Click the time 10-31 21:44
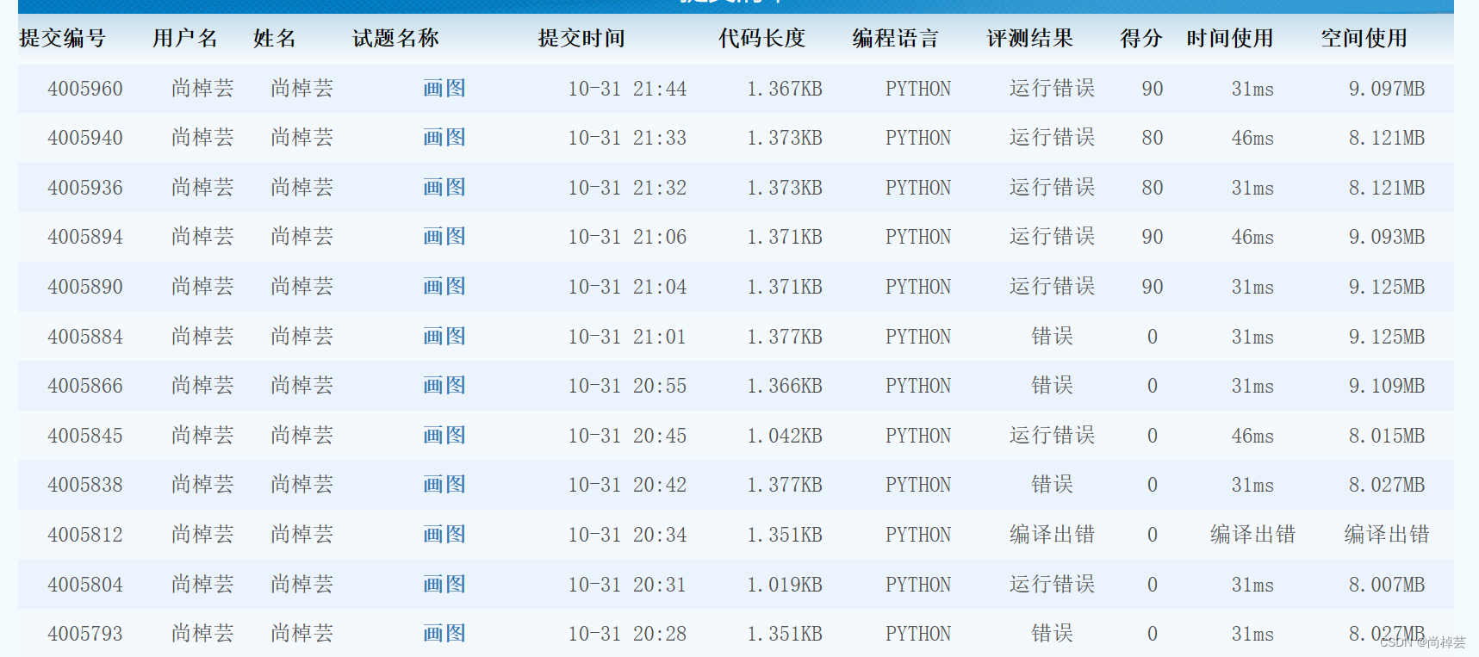The width and height of the screenshot is (1479, 657). click(x=627, y=89)
